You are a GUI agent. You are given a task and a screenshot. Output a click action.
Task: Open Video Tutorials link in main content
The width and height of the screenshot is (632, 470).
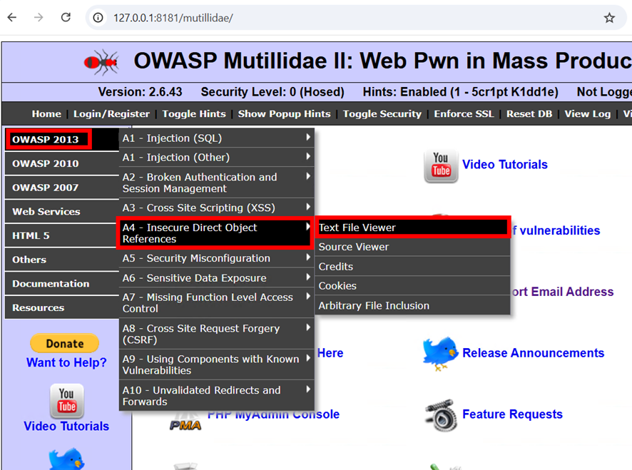[x=504, y=165]
